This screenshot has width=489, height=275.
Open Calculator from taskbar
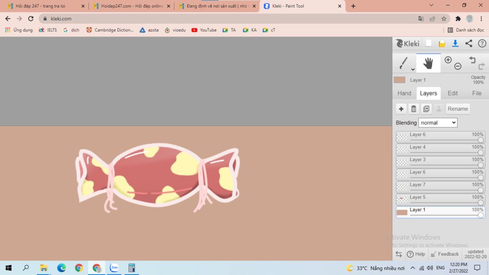tap(132, 268)
